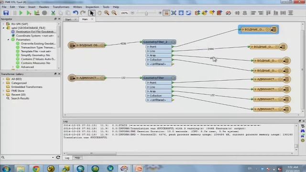The height and width of the screenshot is (172, 306).
Task: Click the Add Writer toolbar icon
Action: click(x=205, y=13)
